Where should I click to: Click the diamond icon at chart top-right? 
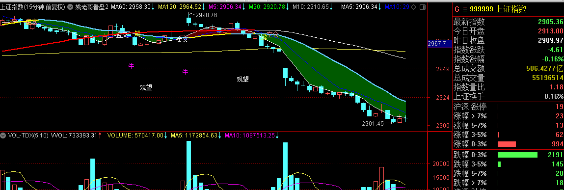(x=413, y=7)
